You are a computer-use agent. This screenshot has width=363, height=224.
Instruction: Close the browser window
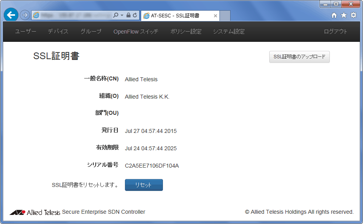pyautogui.click(x=351, y=4)
